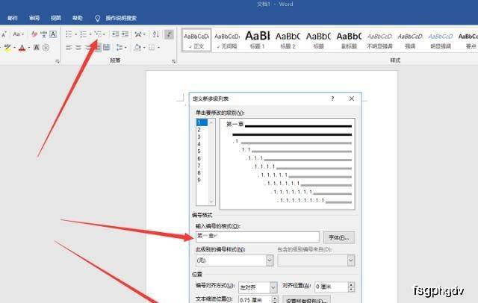
Task: Click the 字体 button in dialog
Action: point(339,237)
